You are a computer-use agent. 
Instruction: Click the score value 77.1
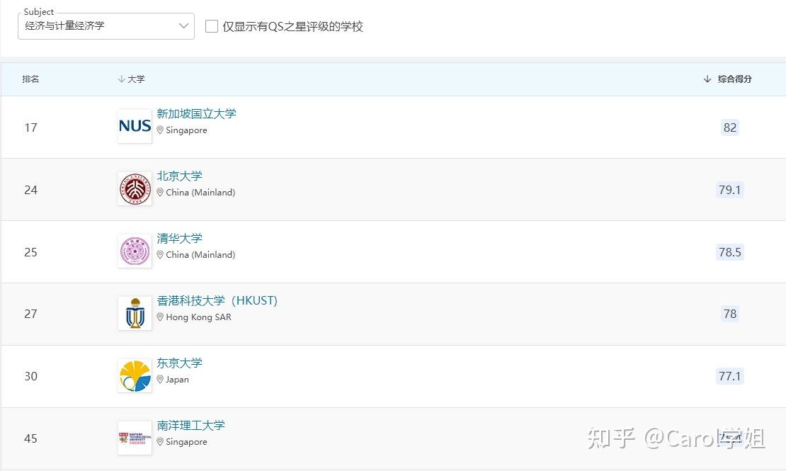click(x=730, y=375)
